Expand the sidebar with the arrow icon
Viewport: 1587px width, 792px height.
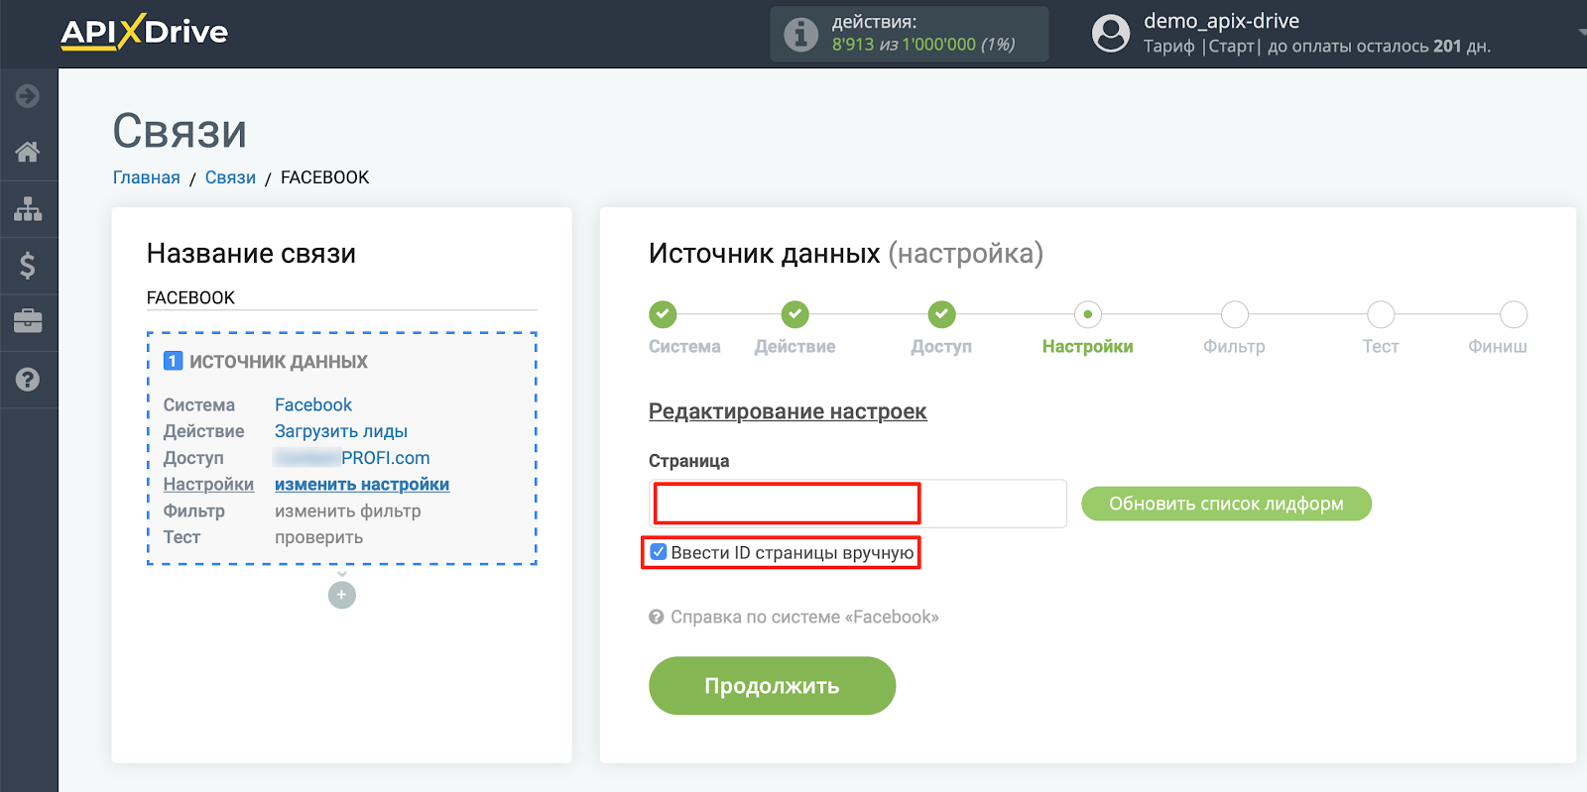pos(28,96)
